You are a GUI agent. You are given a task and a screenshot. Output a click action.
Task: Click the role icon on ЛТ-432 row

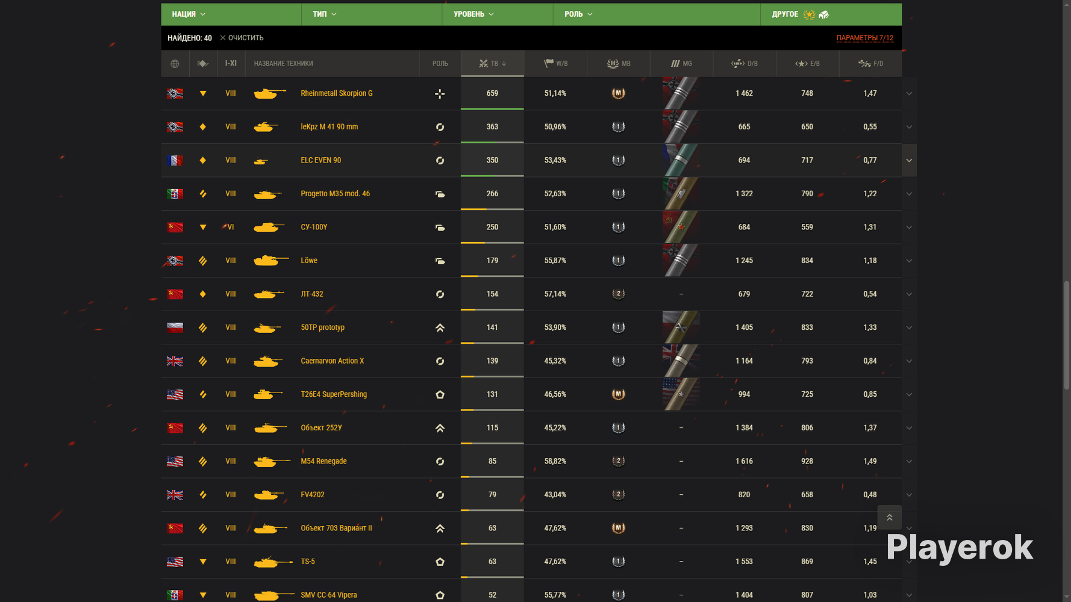[x=440, y=294]
